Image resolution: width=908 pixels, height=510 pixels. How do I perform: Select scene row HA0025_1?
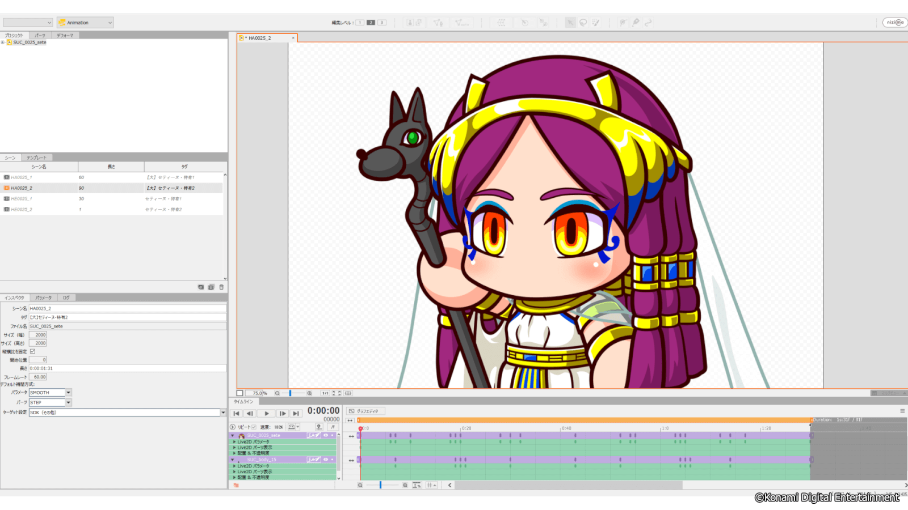(111, 177)
